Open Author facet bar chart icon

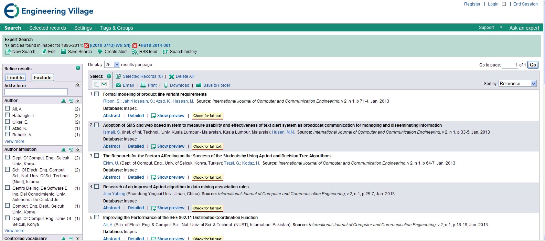click(63, 101)
